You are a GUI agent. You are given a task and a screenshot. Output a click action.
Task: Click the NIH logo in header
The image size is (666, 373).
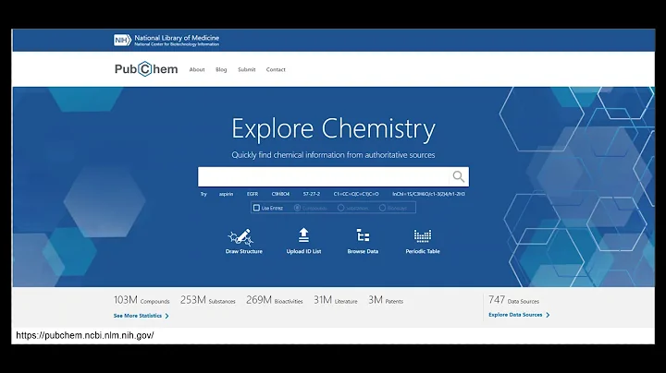(122, 41)
